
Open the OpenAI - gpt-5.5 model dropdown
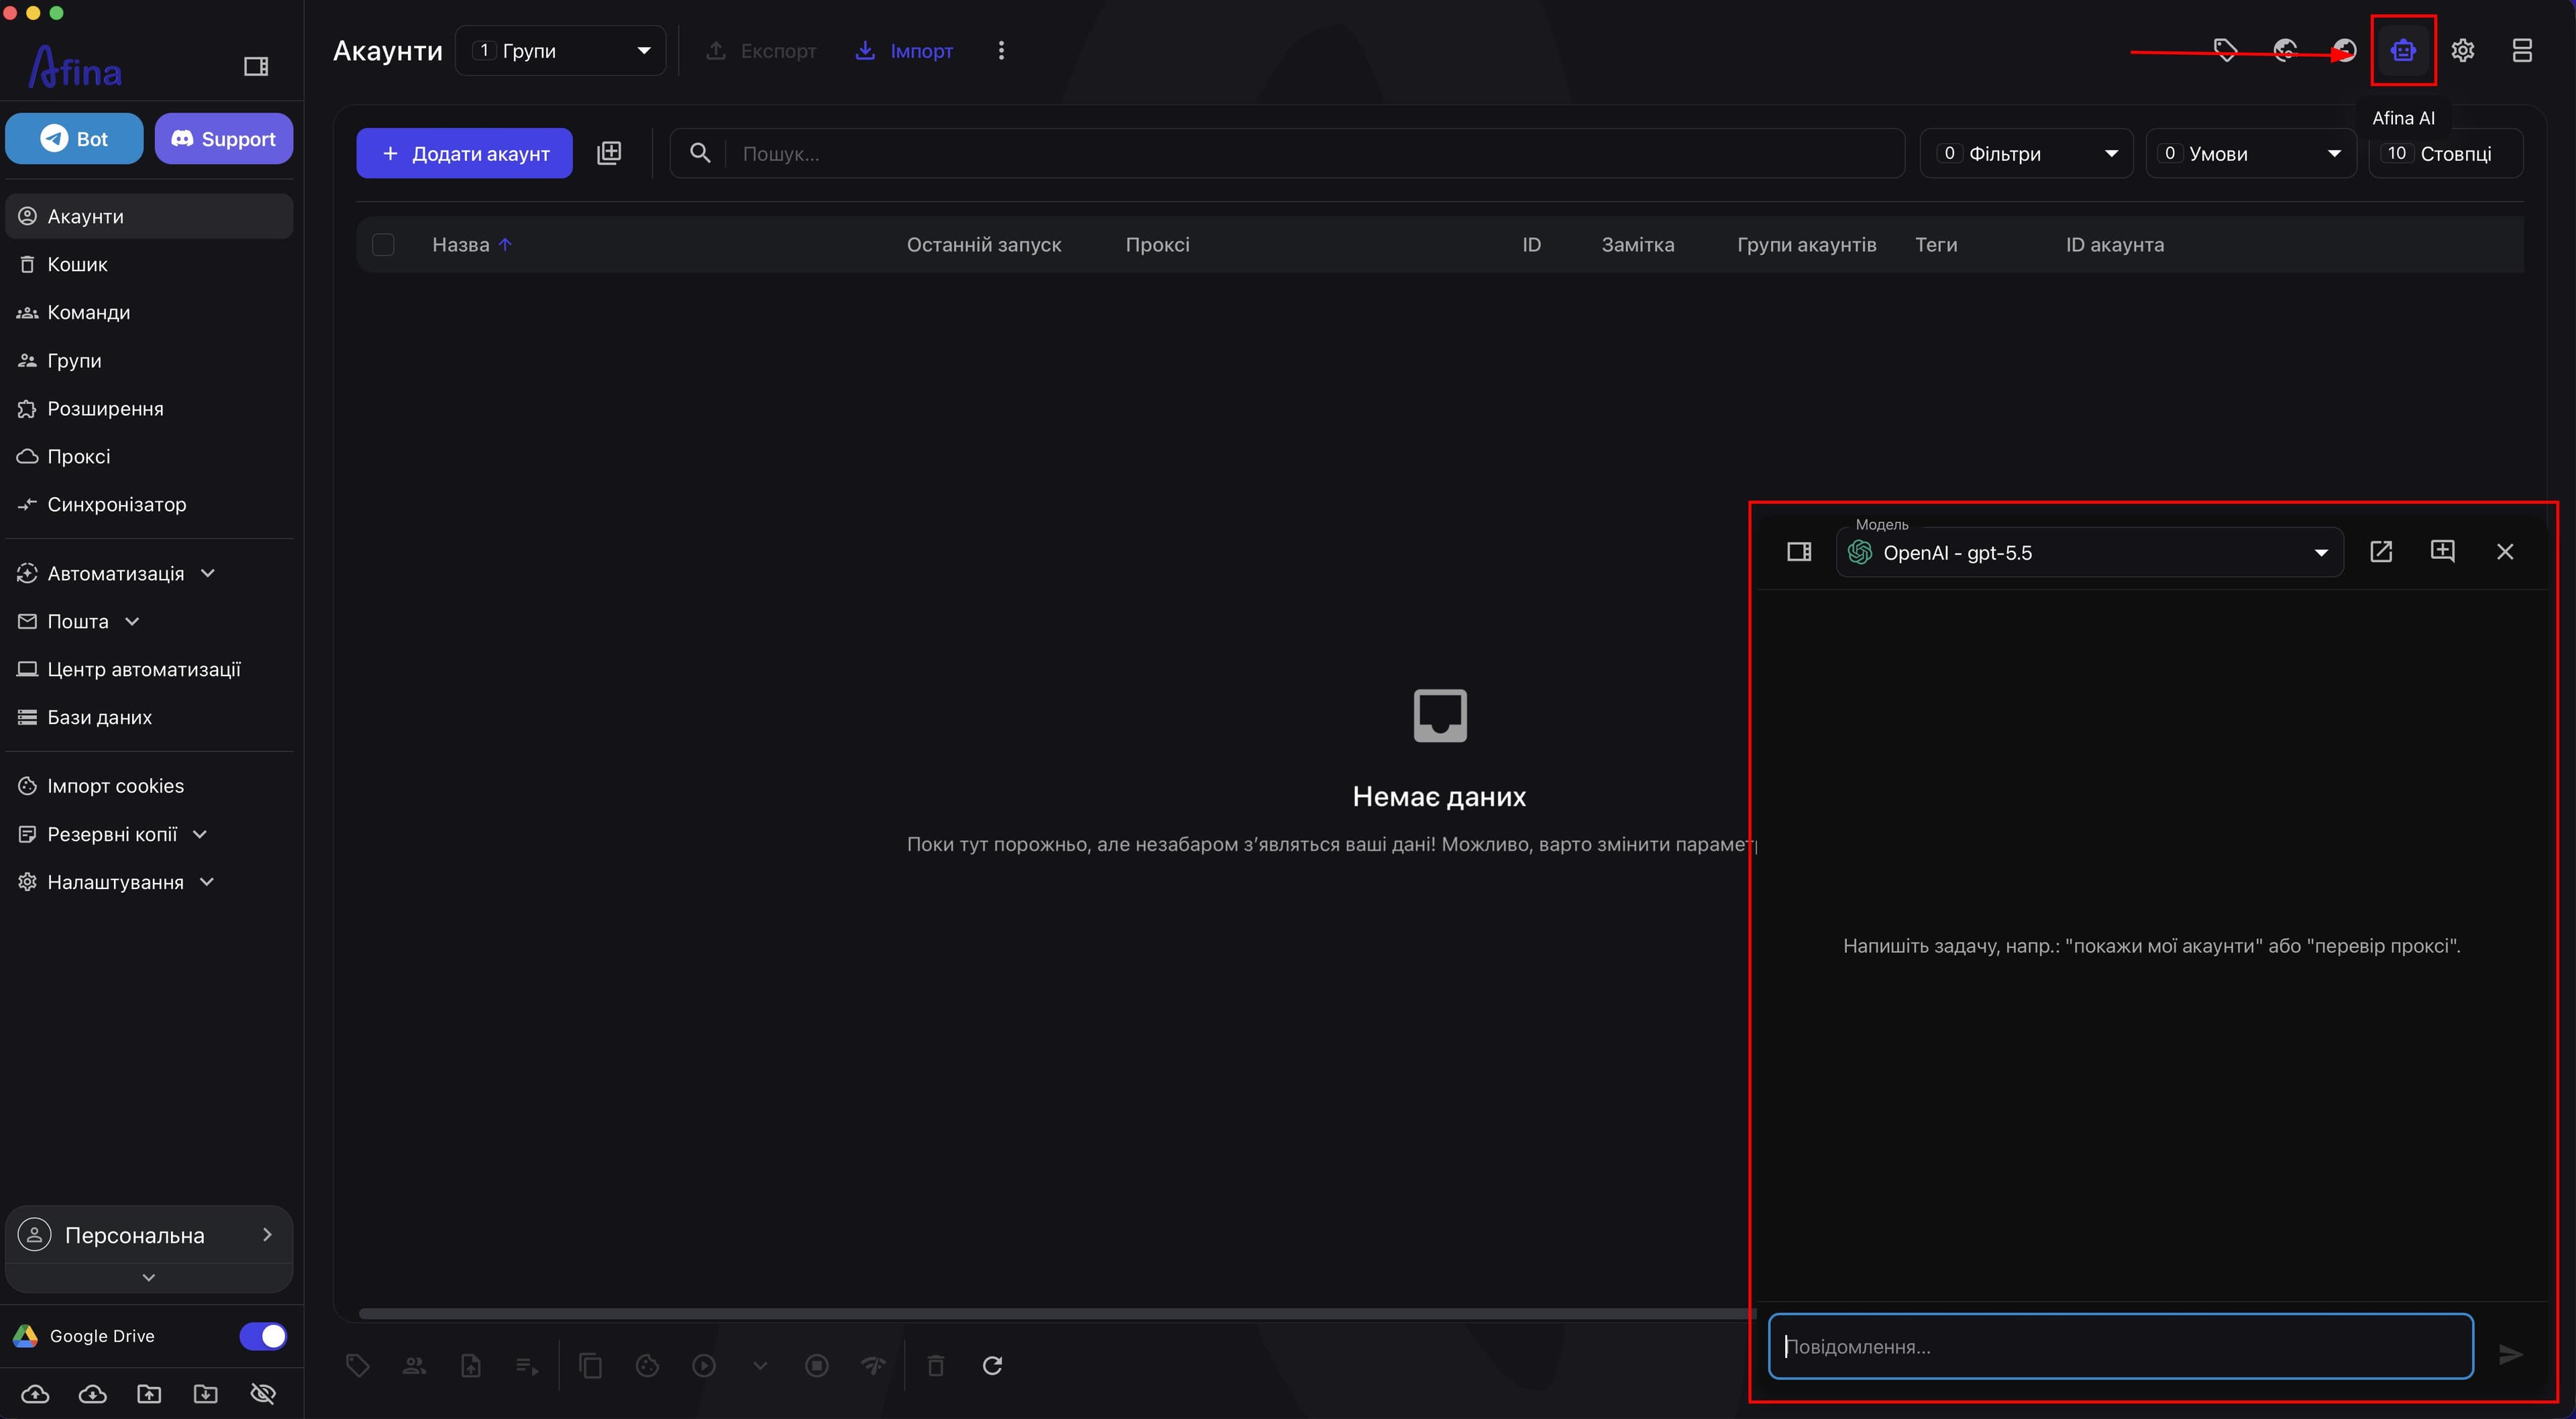2089,553
